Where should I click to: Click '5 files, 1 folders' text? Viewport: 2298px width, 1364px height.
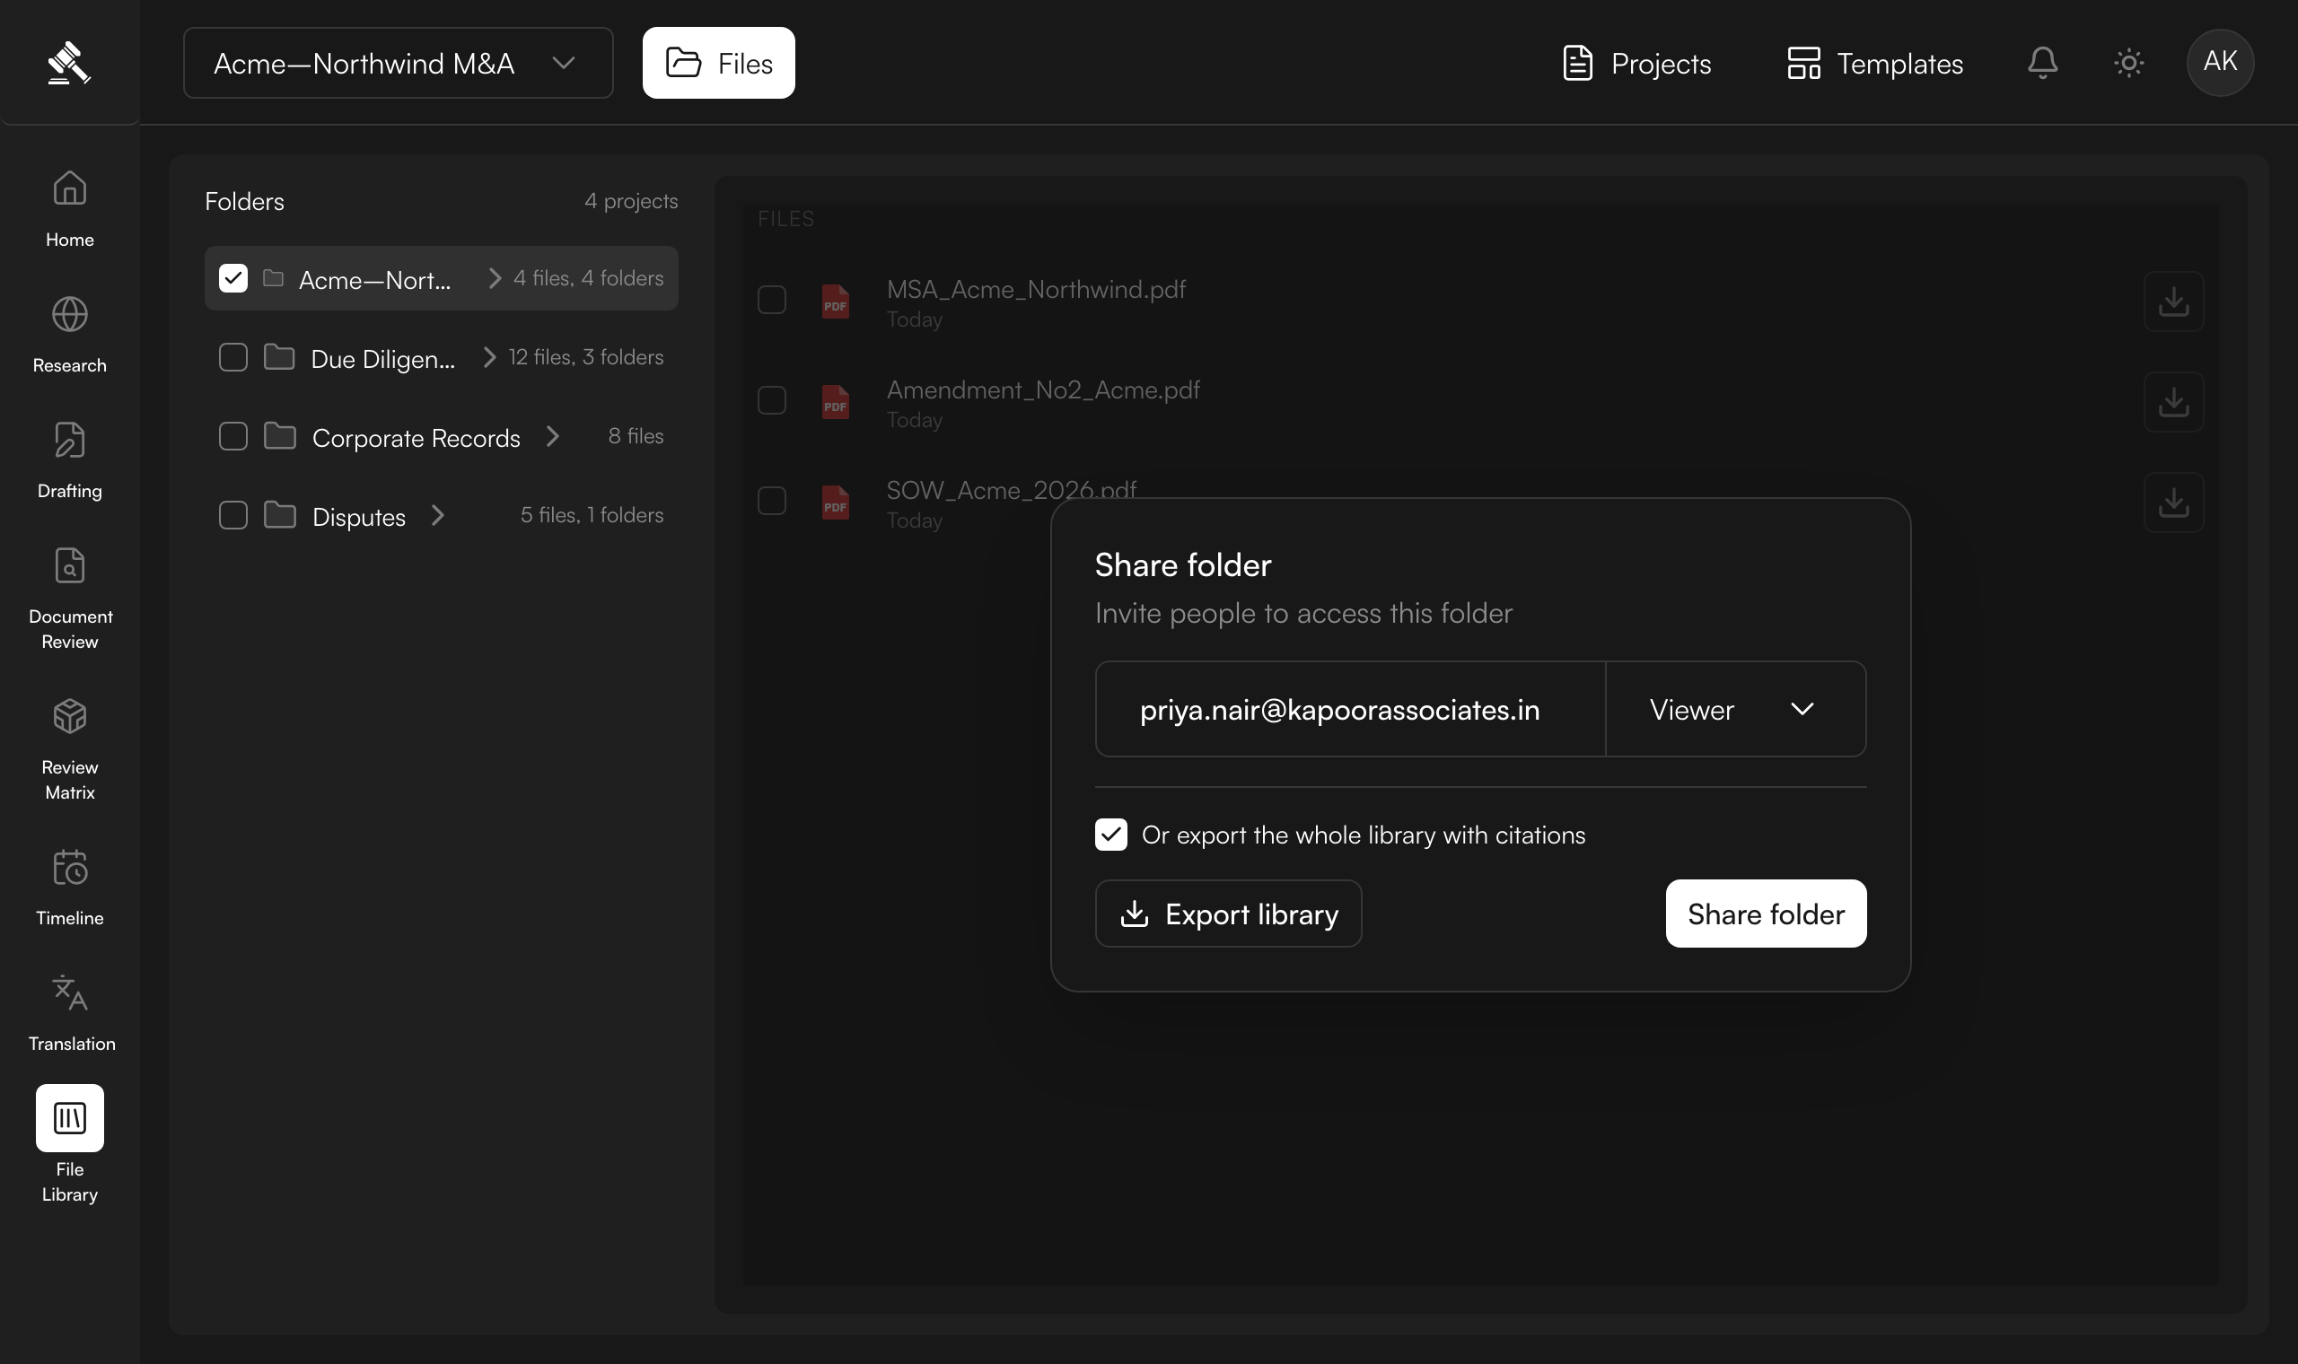tap(592, 515)
